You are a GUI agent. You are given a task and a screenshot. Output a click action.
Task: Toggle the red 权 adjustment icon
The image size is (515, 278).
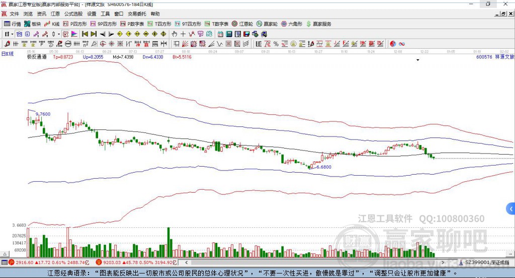click(x=65, y=34)
